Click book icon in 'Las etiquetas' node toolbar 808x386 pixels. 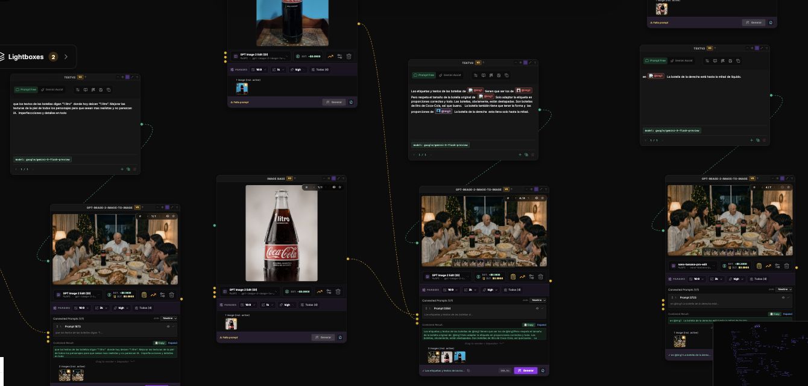point(483,75)
